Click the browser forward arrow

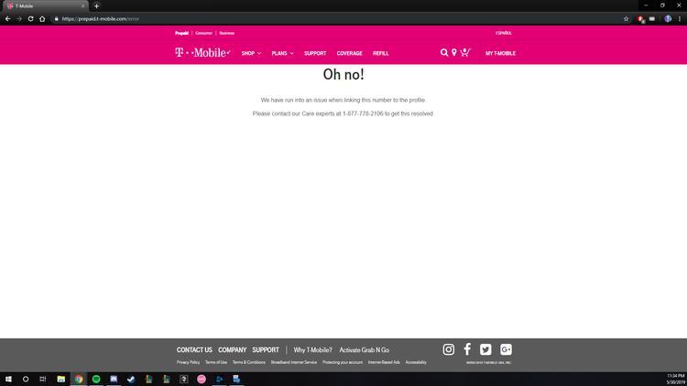(19, 19)
